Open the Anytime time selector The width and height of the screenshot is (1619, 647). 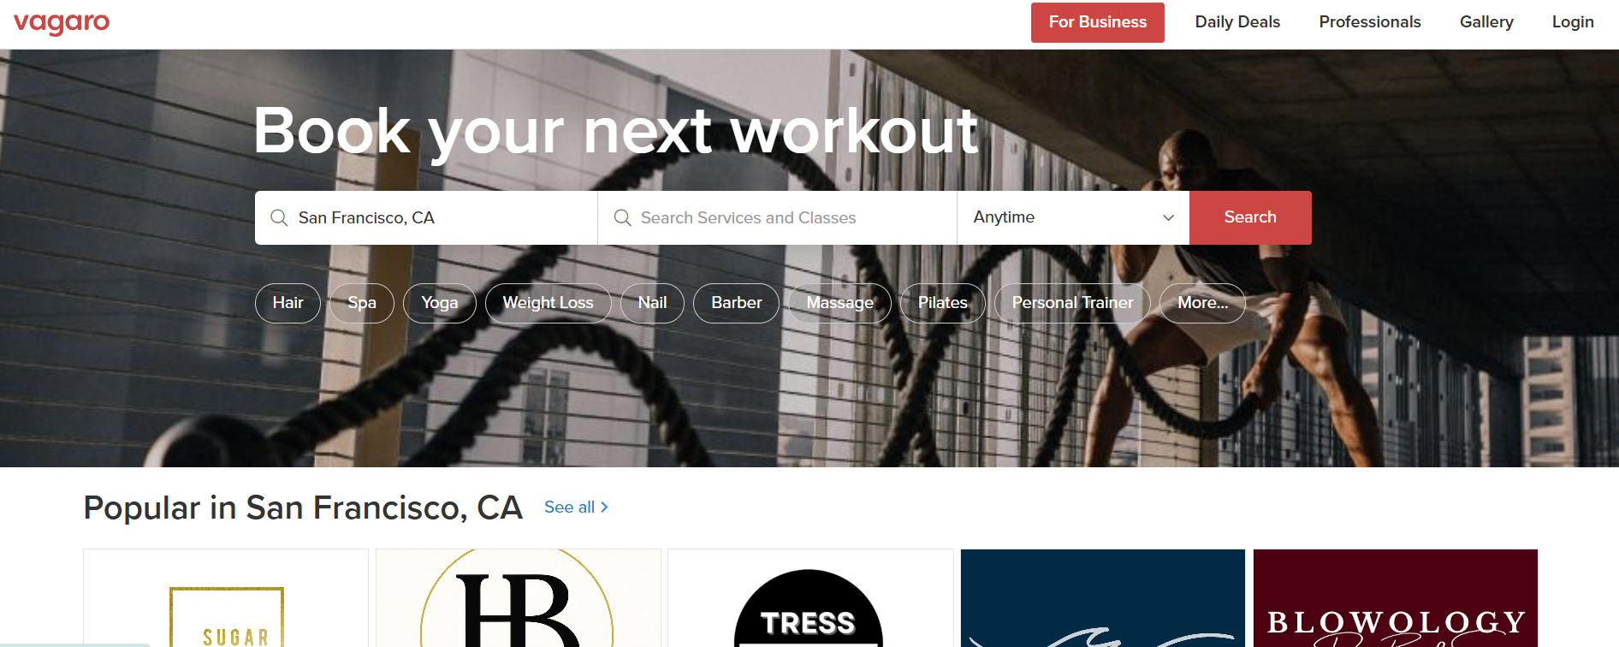1073,217
